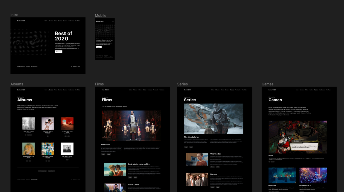Click the red-room Tame Impala album cover
The image size is (344, 192).
67,123
